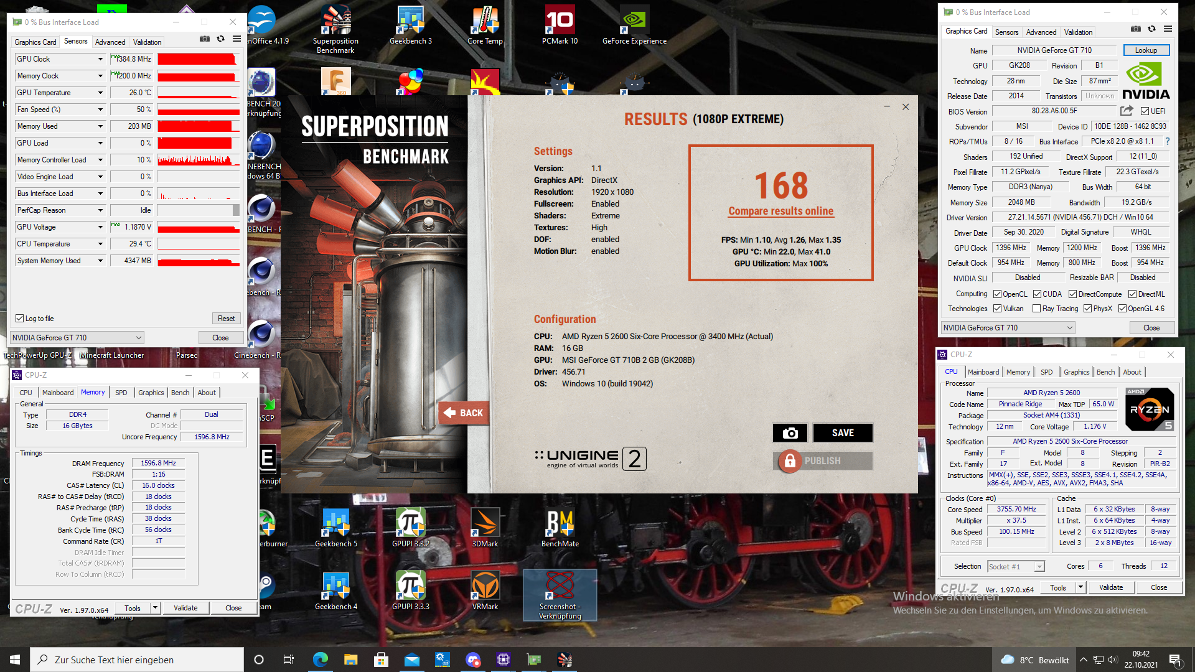Image resolution: width=1195 pixels, height=672 pixels.
Task: Toggle the Log to file checkbox
Action: [19, 319]
